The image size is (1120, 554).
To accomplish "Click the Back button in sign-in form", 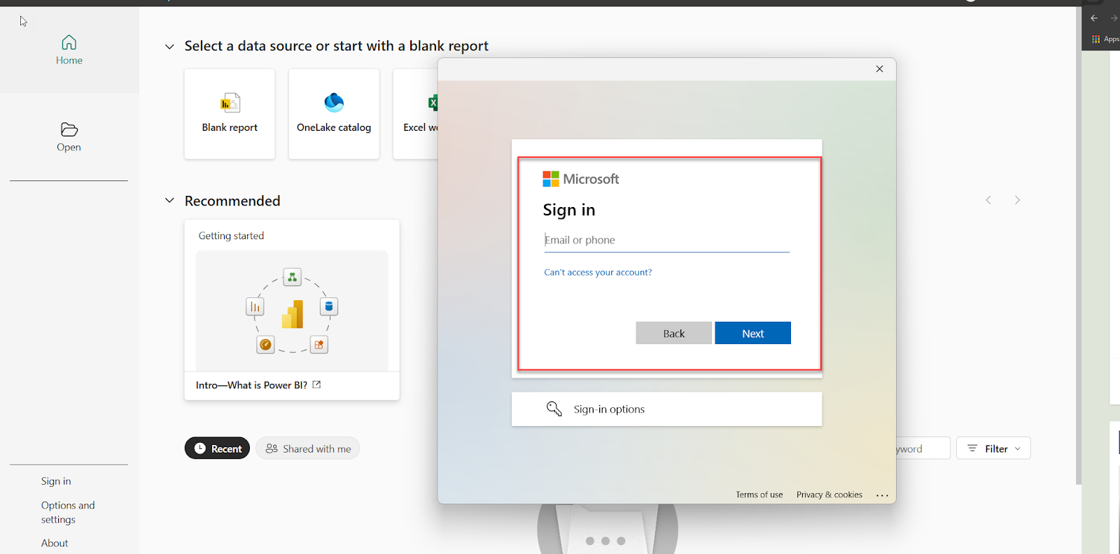I will pyautogui.click(x=673, y=333).
